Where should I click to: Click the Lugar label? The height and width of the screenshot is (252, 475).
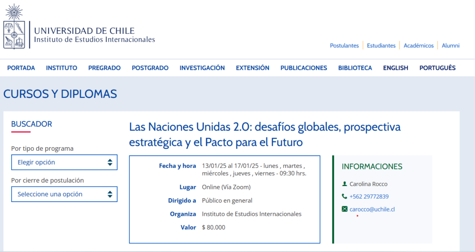pos(188,187)
